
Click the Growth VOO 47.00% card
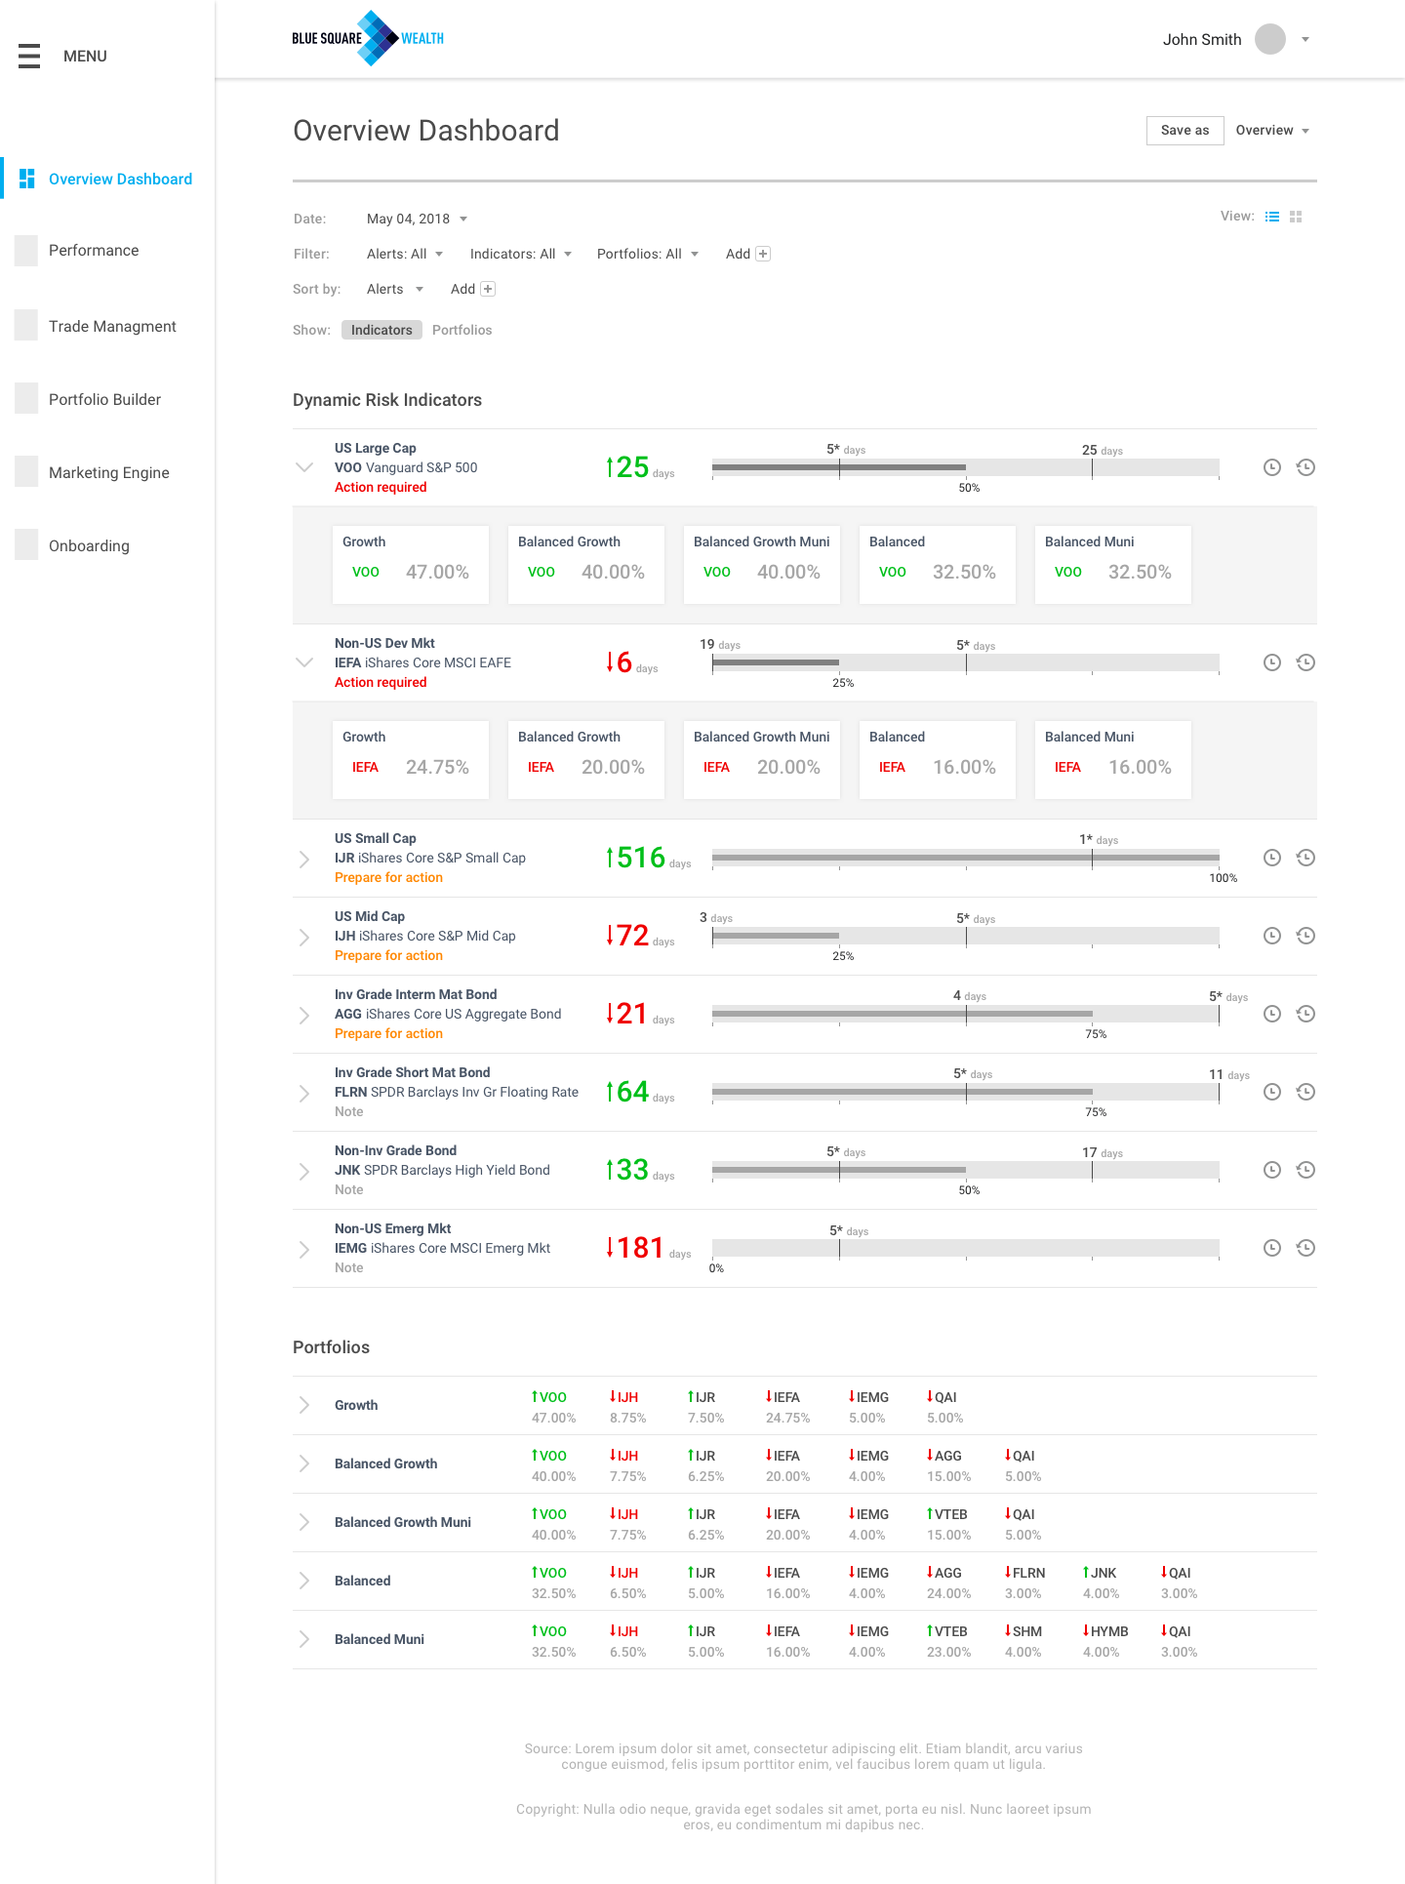[x=411, y=565]
